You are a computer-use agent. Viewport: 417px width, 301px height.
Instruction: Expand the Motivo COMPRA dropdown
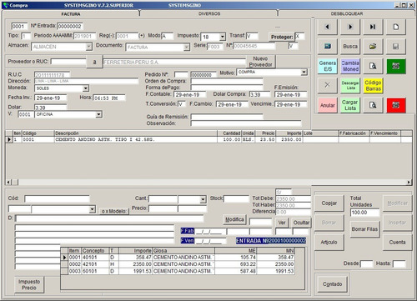304,73
